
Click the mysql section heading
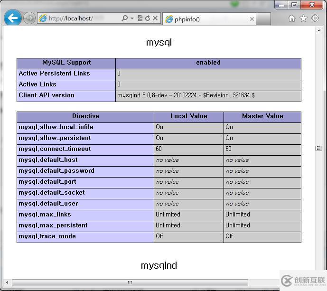(159, 42)
